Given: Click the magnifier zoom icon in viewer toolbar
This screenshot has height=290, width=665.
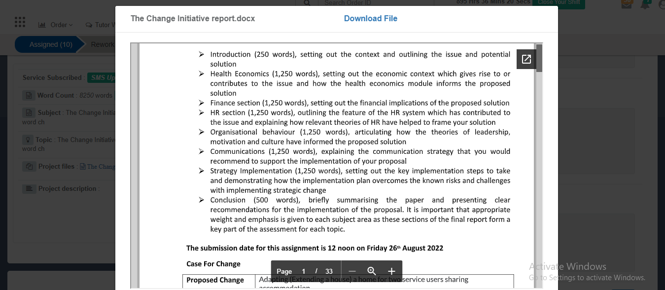Looking at the screenshot, I should tap(372, 271).
